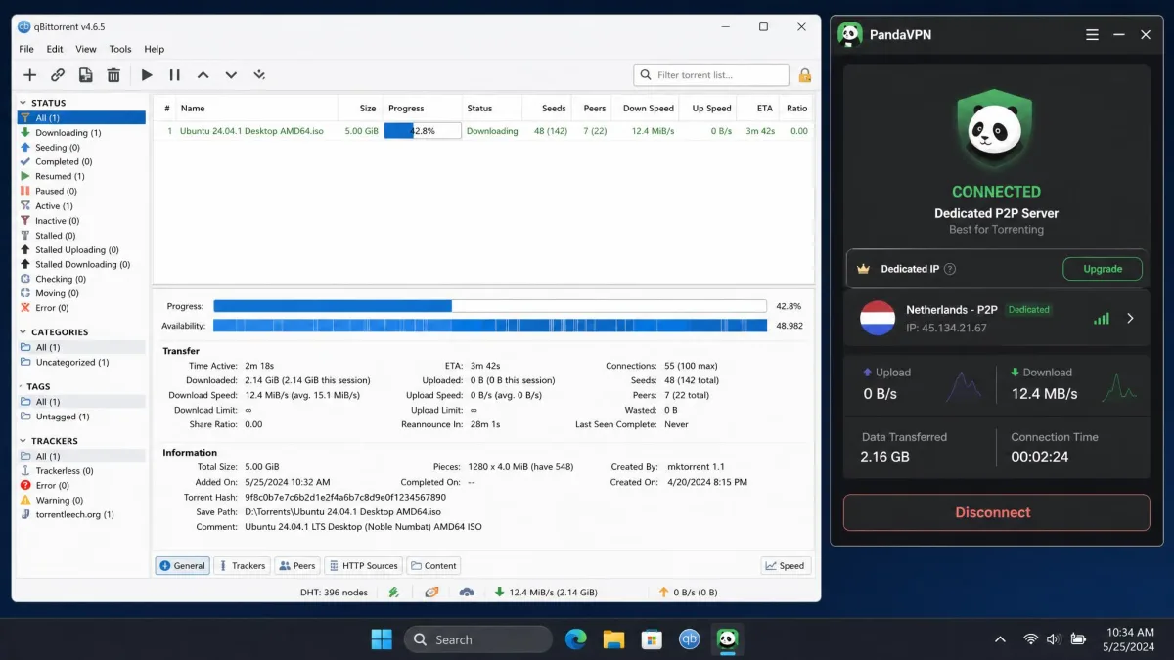Click the Dedicated IP help question mark
The height and width of the screenshot is (660, 1174).
coord(949,269)
